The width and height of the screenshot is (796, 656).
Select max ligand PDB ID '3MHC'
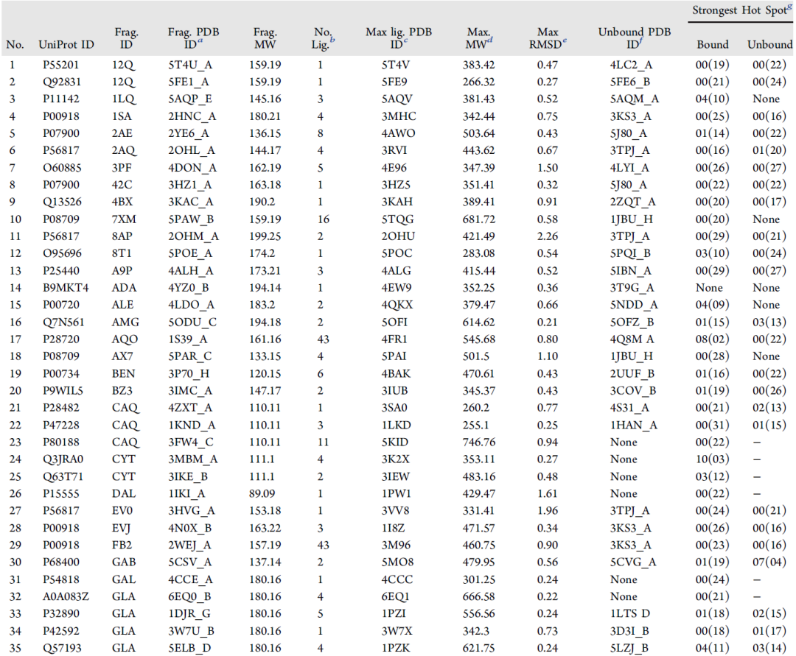click(399, 116)
